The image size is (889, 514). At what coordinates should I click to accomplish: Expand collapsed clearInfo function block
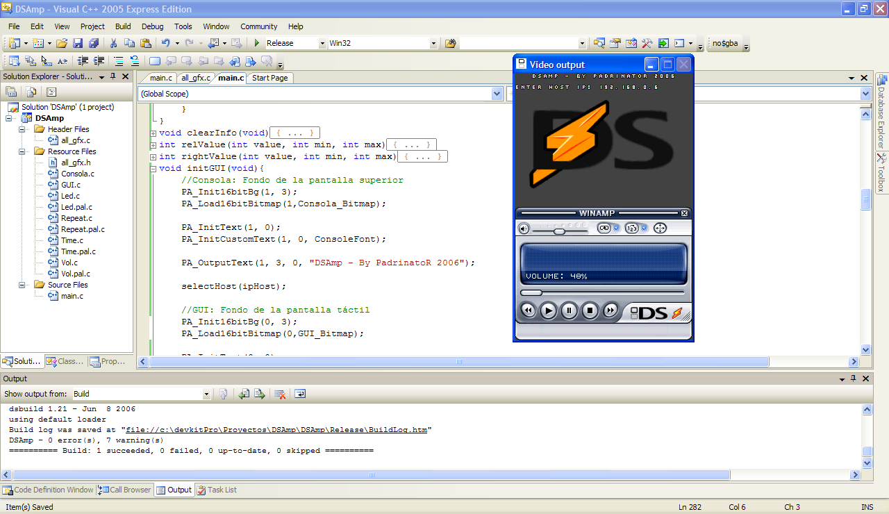(x=153, y=133)
